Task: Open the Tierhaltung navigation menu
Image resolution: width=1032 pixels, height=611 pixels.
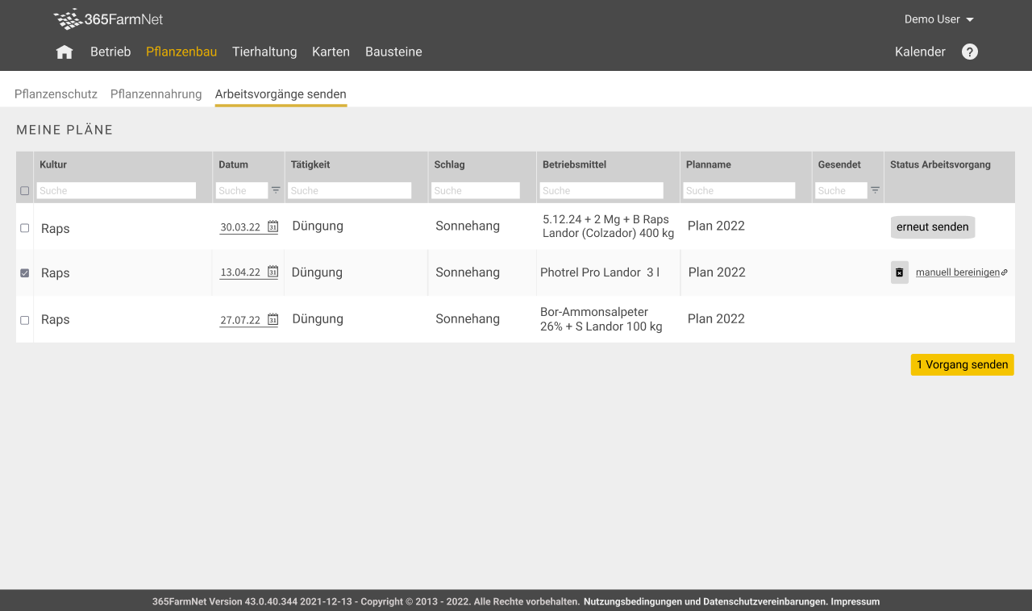Action: pos(264,52)
